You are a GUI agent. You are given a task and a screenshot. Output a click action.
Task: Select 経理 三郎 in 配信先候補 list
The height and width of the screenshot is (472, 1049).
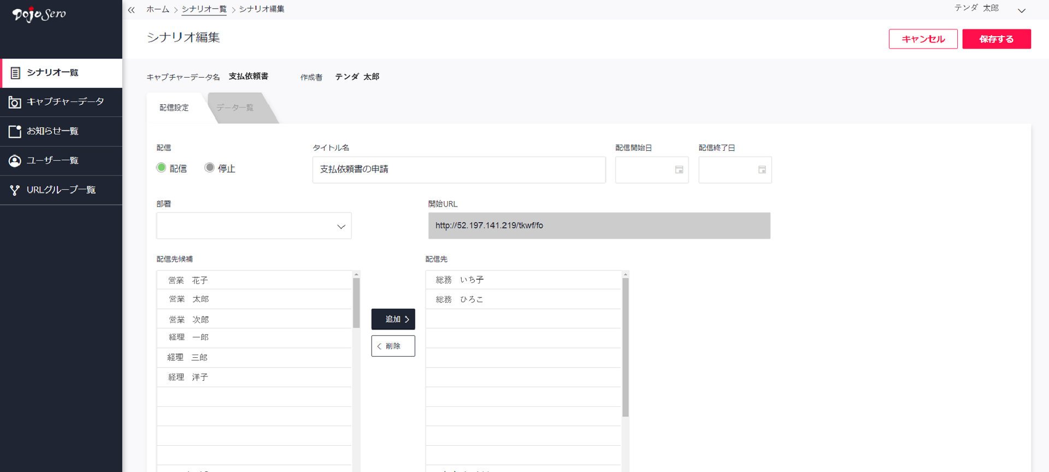tap(254, 358)
